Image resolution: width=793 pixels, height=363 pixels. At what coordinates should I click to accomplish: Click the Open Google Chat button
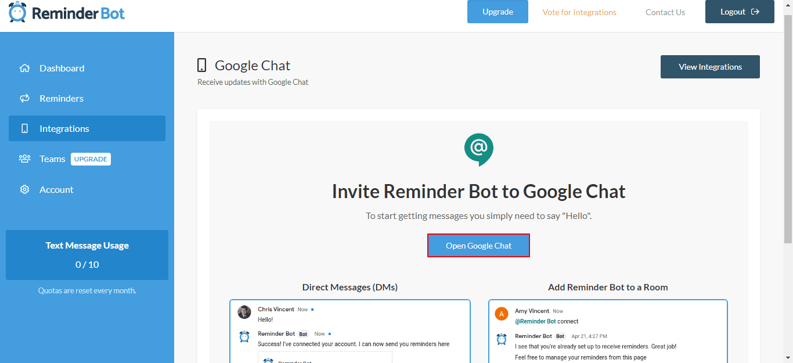[x=478, y=246]
